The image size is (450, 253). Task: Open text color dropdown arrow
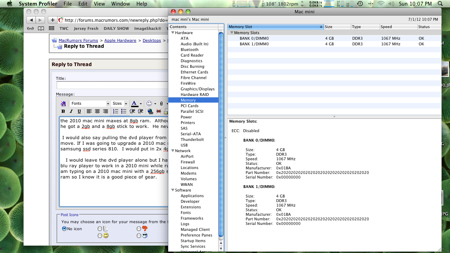141,104
